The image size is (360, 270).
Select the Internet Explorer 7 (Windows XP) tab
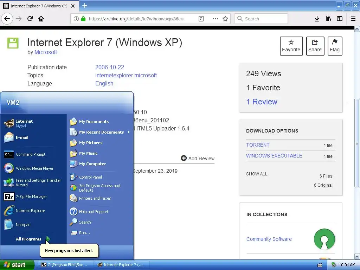(x=39, y=6)
